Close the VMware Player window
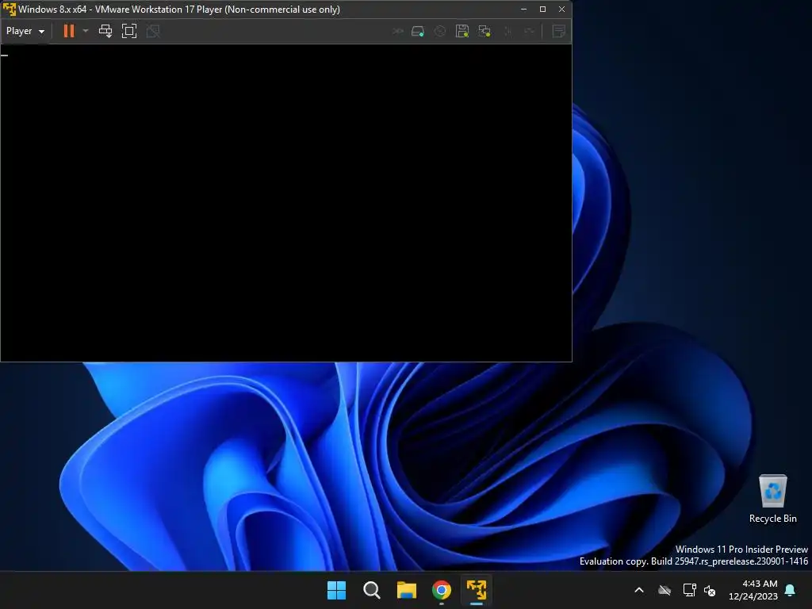Screen dimensions: 812x609 [562, 10]
